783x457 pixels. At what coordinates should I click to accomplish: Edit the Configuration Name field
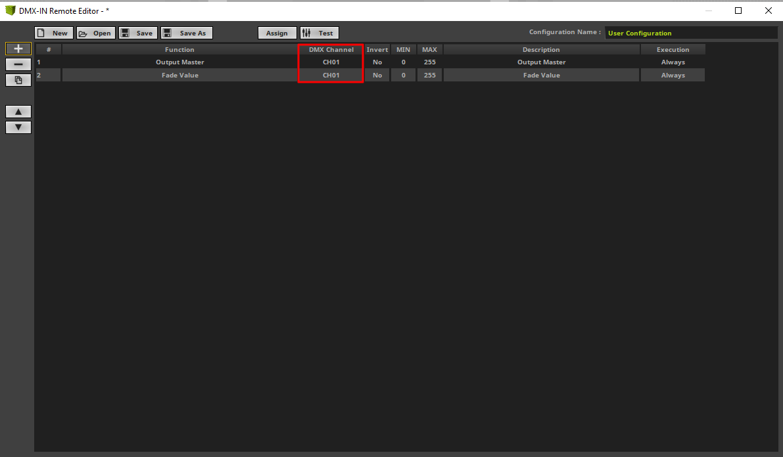[x=690, y=33]
